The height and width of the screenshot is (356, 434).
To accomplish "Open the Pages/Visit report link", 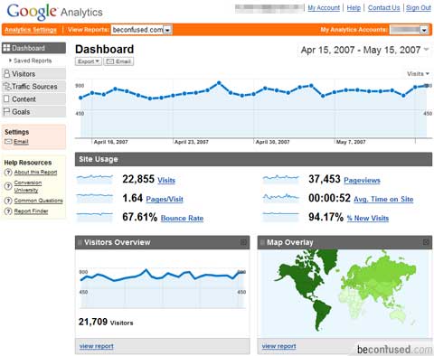I will pos(165,199).
